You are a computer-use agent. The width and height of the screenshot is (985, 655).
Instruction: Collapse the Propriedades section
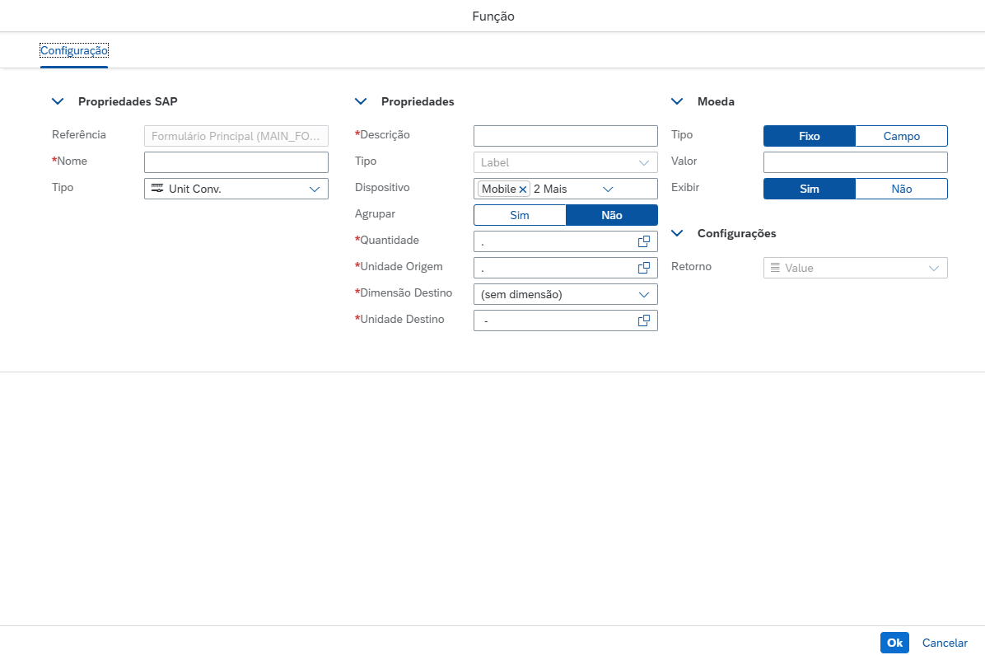361,101
